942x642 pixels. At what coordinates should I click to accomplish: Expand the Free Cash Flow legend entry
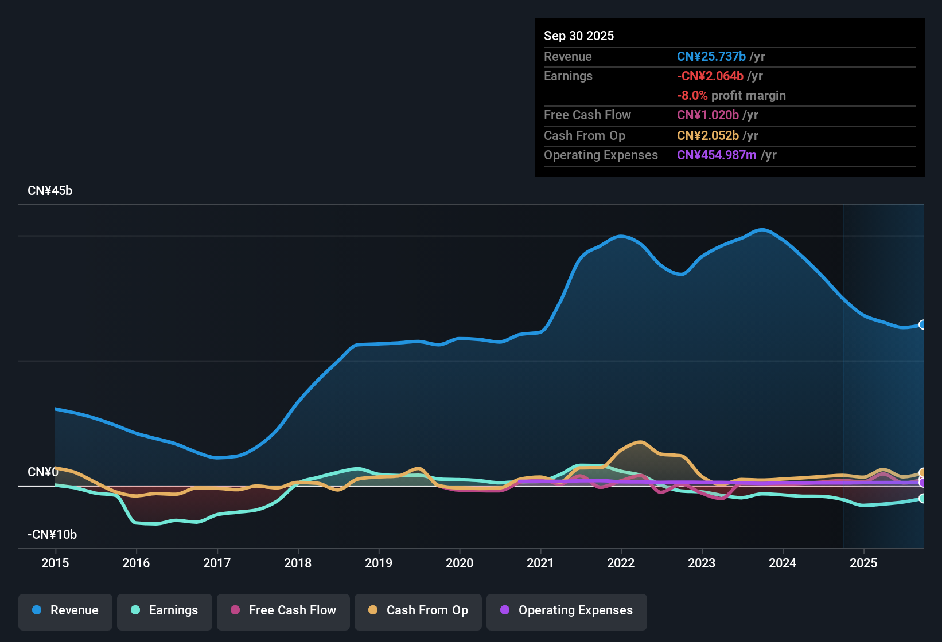(x=283, y=610)
